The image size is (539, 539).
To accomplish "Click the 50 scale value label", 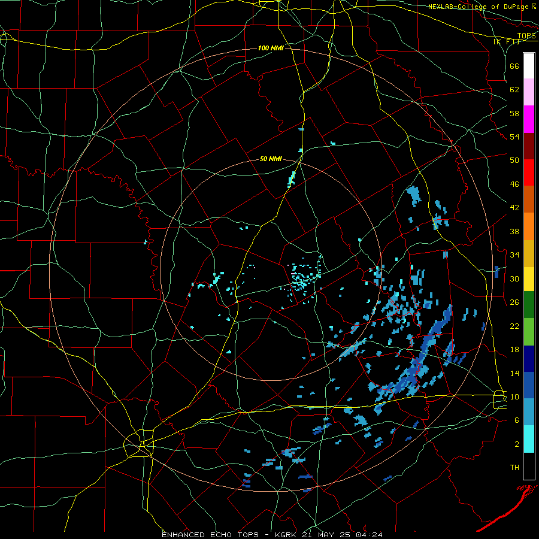I will tap(514, 161).
